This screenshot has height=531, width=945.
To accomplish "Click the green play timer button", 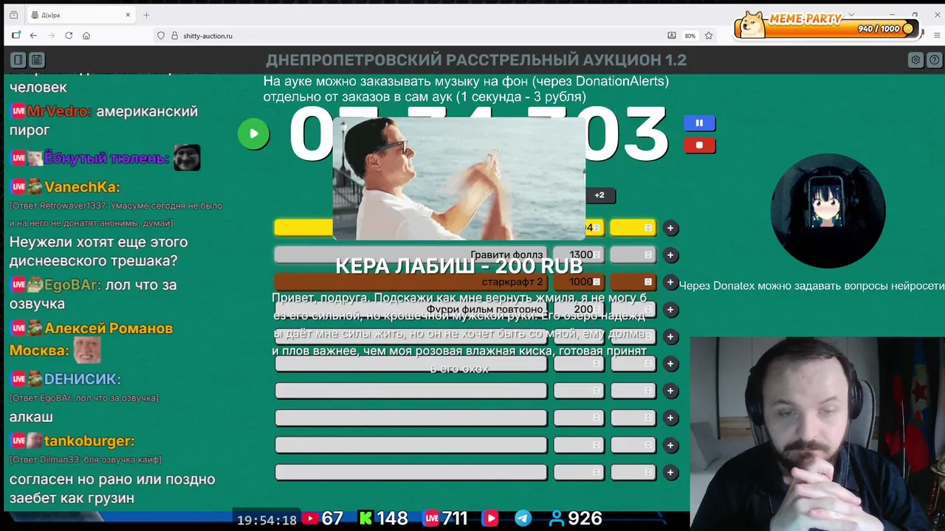I will [x=253, y=133].
